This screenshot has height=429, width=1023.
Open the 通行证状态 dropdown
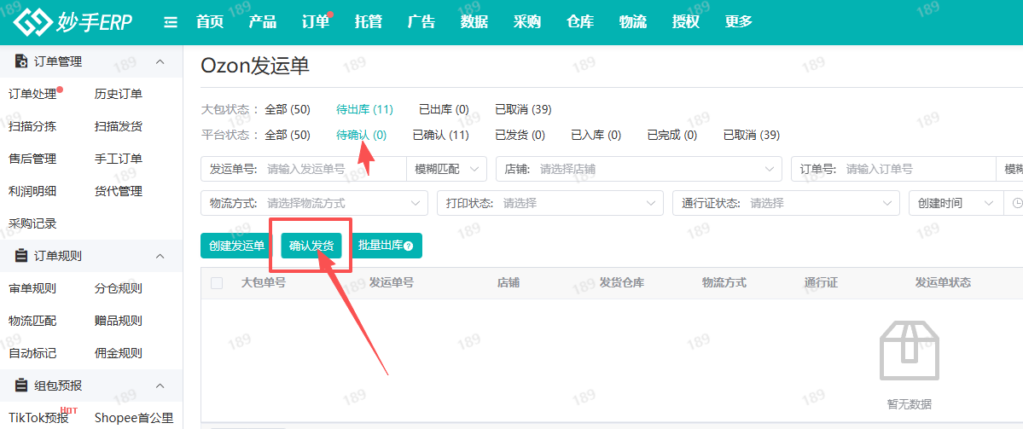pos(786,204)
